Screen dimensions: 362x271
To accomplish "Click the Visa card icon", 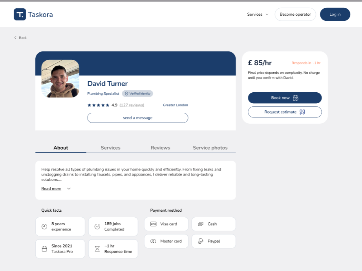I will tap(153, 224).
